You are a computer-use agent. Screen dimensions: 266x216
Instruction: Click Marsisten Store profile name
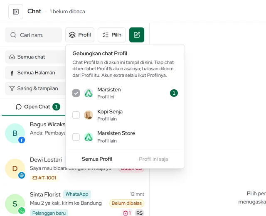[x=116, y=133]
